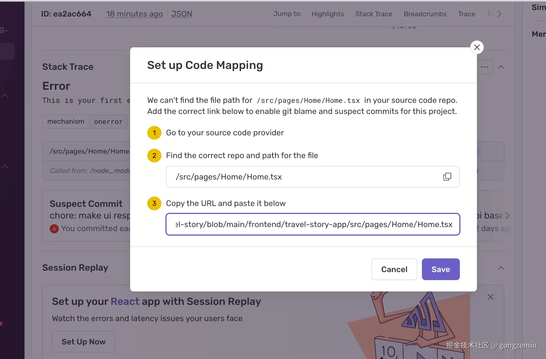
Task: Click the committer avatar icon
Action: 54,229
